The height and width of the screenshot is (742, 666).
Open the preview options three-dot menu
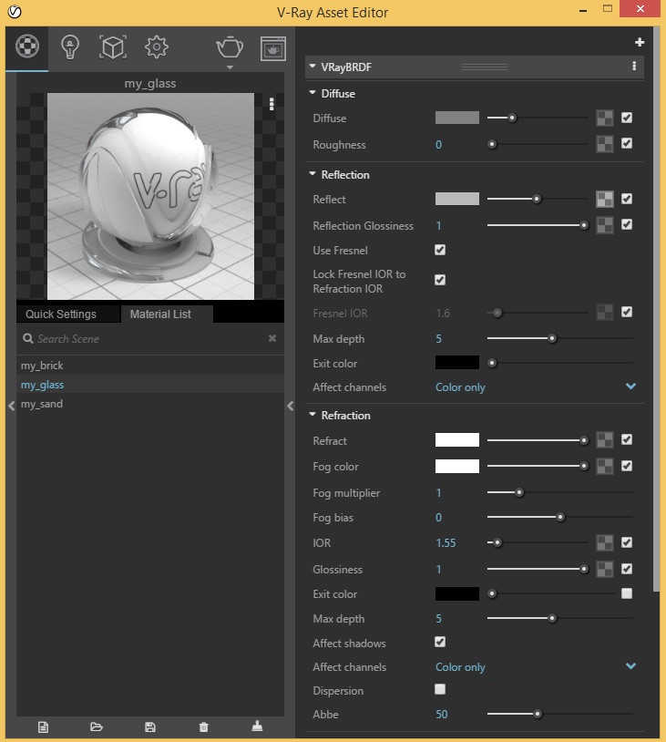[272, 104]
